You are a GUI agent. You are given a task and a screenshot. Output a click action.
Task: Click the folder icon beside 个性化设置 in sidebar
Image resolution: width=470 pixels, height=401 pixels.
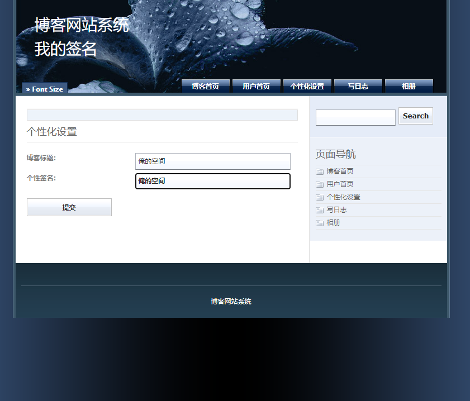tap(319, 197)
